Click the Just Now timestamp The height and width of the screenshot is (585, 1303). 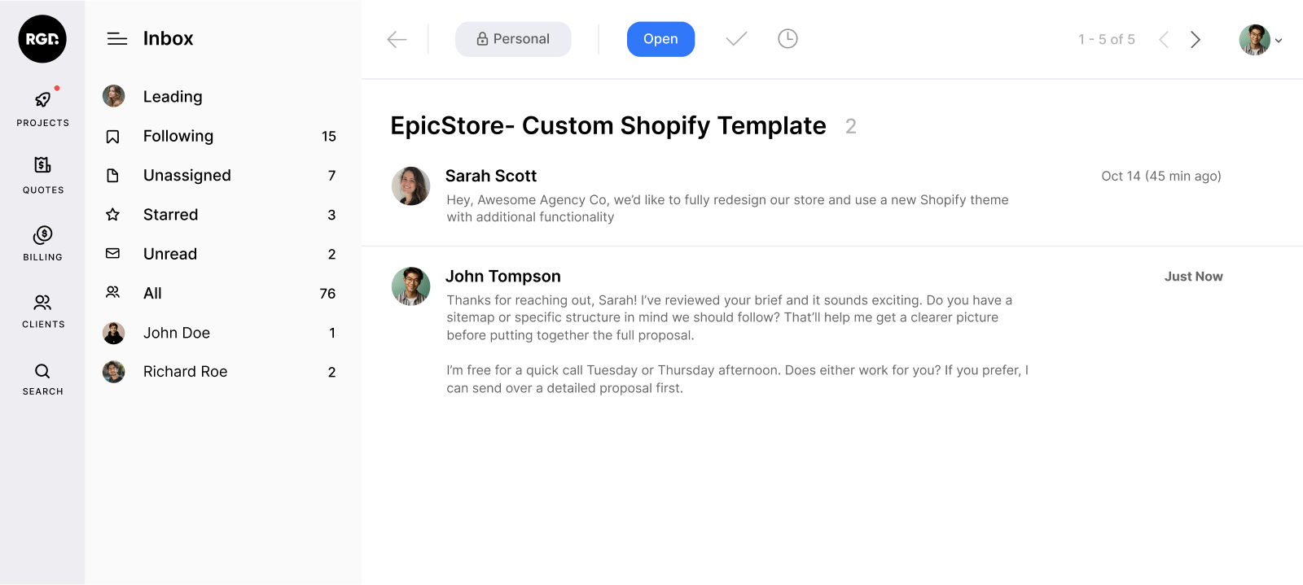tap(1193, 277)
